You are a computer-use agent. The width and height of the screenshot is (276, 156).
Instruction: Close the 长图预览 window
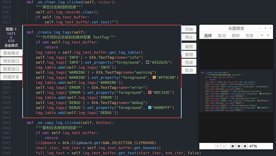coord(270,28)
